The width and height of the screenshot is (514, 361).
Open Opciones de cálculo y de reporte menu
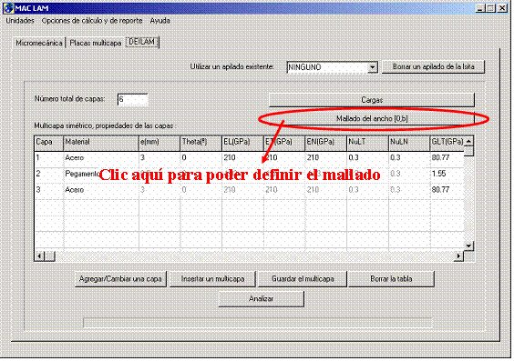[x=92, y=21]
